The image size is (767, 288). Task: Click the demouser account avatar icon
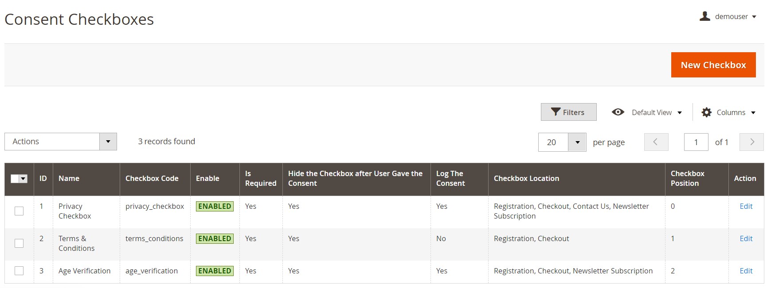(704, 16)
